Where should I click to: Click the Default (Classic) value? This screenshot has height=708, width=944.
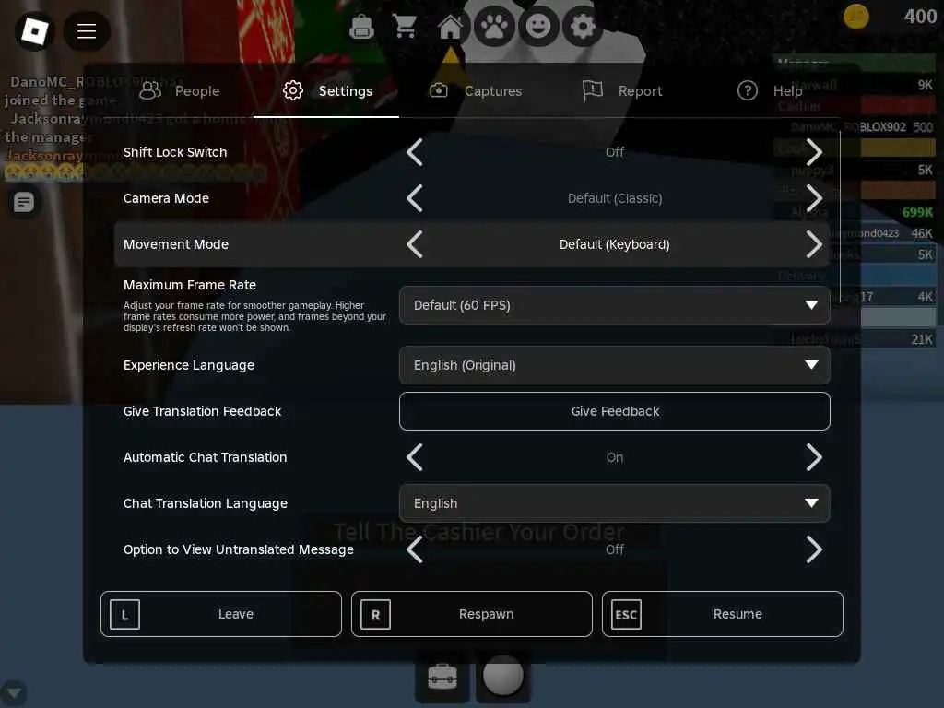click(x=615, y=198)
